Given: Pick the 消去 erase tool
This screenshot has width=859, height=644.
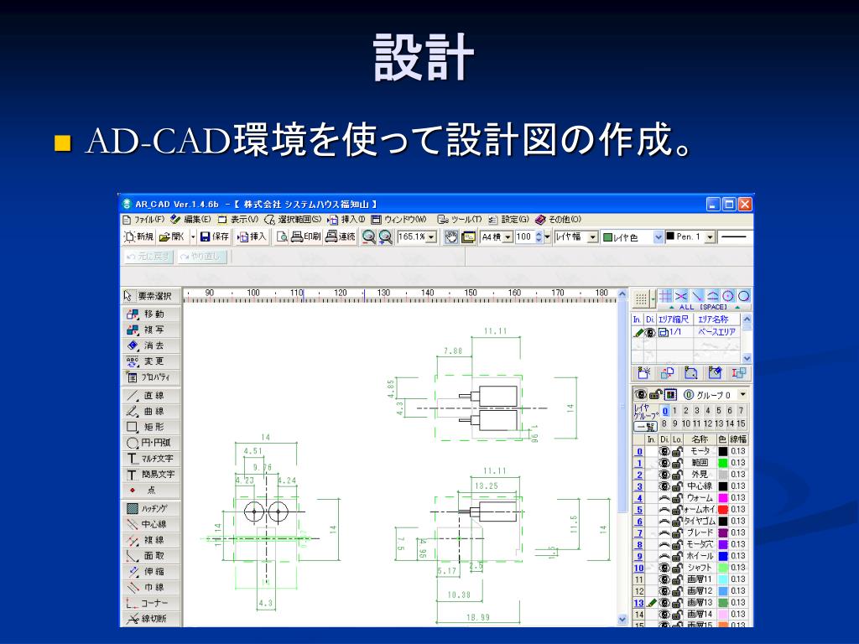Looking at the screenshot, I should 151,345.
